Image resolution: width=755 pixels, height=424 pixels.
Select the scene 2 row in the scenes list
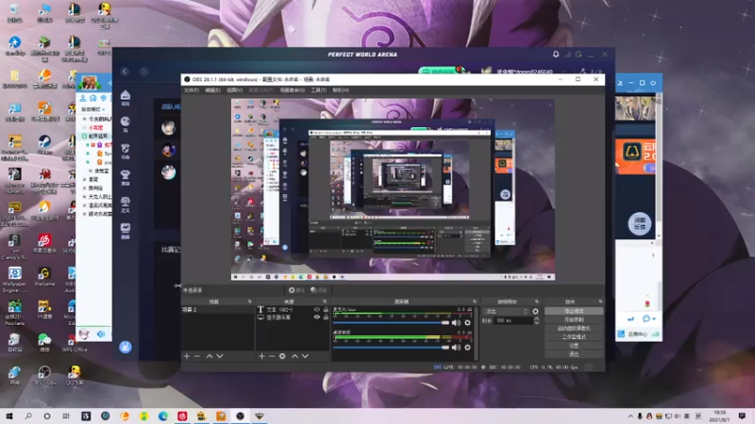point(218,310)
